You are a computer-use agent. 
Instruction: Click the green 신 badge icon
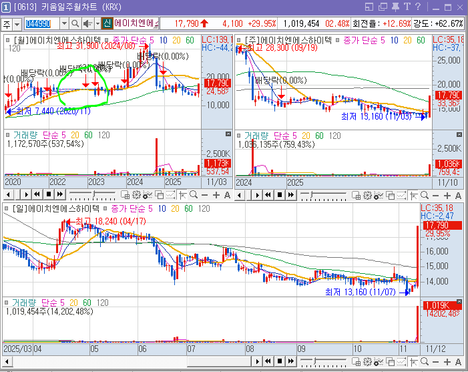(107, 23)
